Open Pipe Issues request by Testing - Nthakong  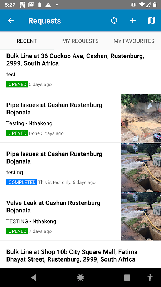[60, 118]
